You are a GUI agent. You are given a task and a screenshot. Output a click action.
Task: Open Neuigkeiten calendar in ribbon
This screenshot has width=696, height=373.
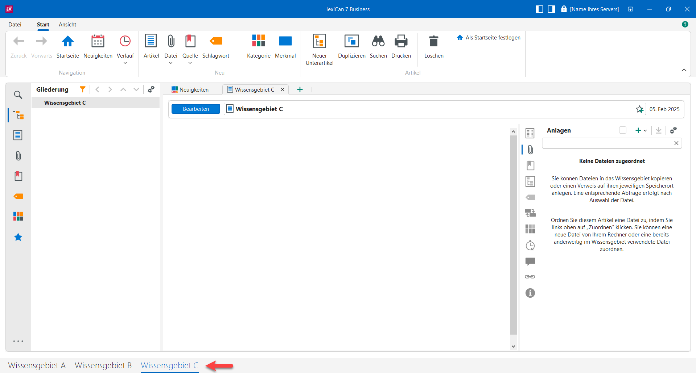98,42
